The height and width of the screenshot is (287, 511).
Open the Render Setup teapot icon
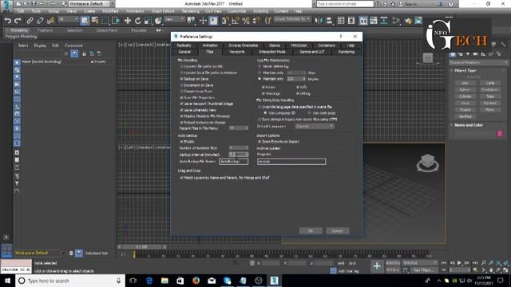408,21
